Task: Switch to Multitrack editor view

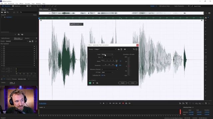Action: pos(16,6)
